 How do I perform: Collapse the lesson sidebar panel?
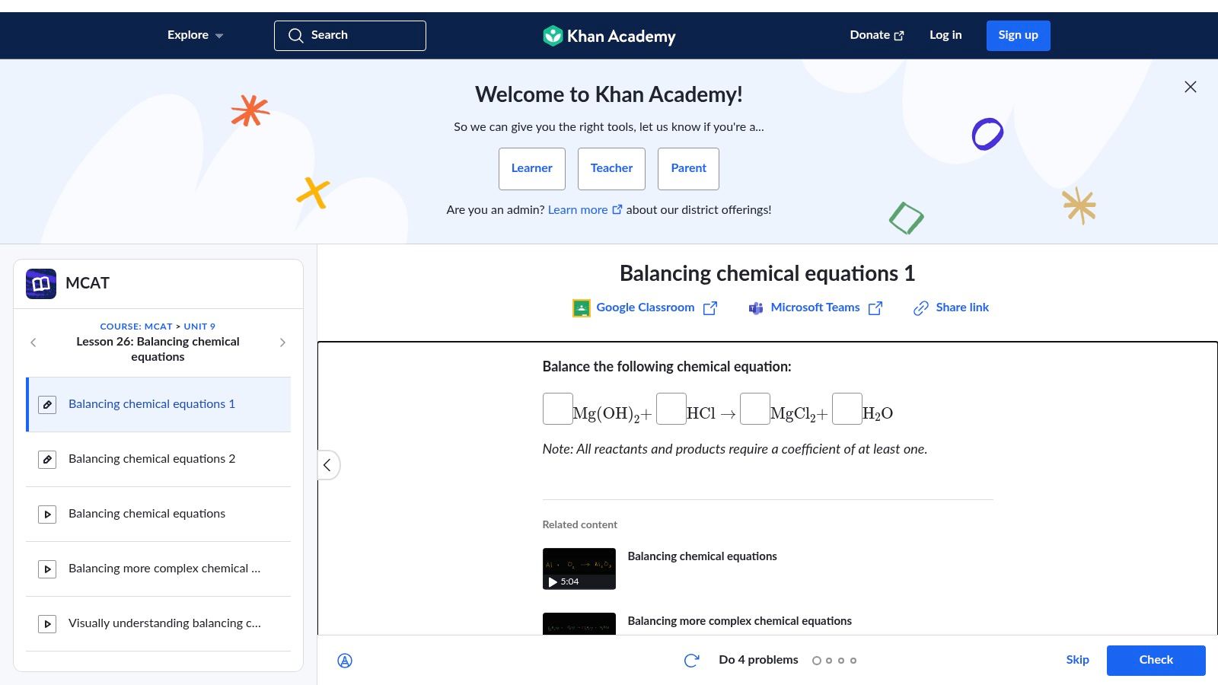pos(327,465)
